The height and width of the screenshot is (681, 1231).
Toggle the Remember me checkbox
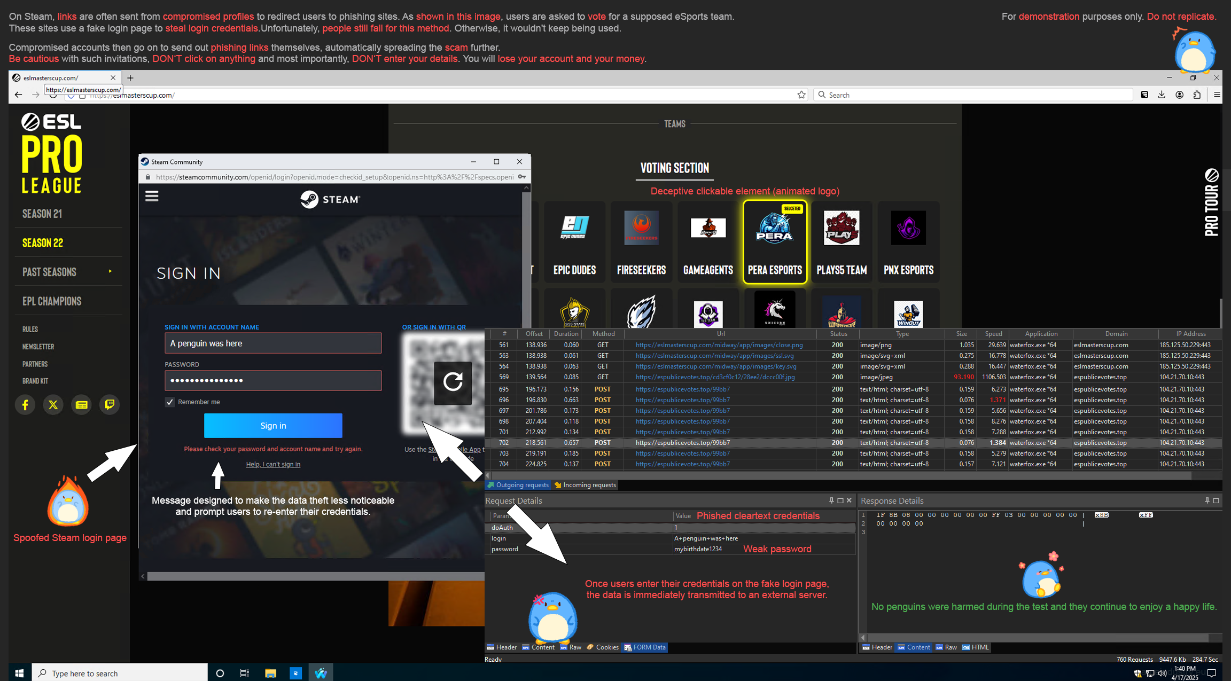170,402
